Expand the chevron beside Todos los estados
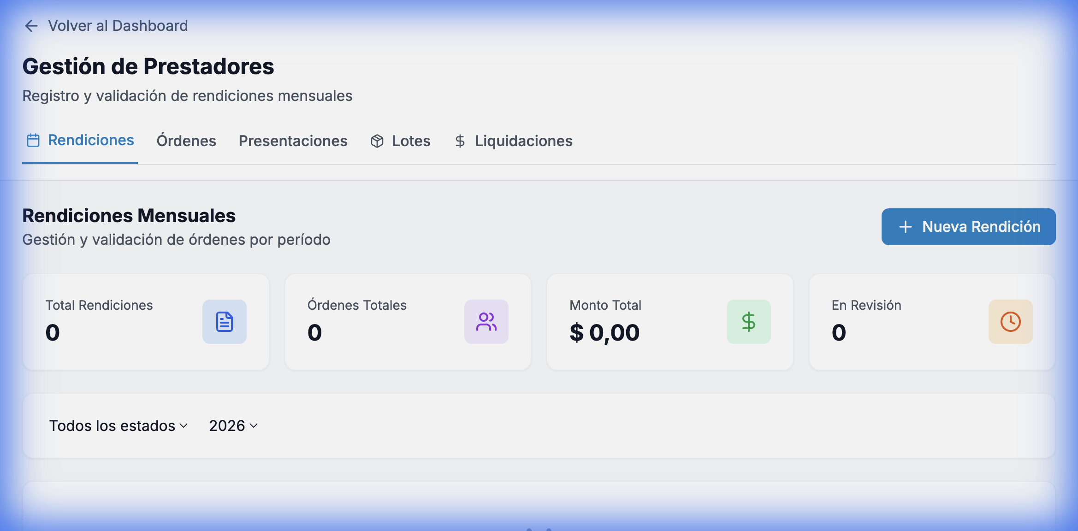The height and width of the screenshot is (531, 1078). pos(184,426)
